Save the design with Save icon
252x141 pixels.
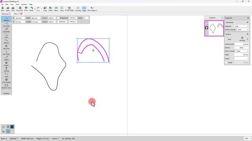point(13,9)
